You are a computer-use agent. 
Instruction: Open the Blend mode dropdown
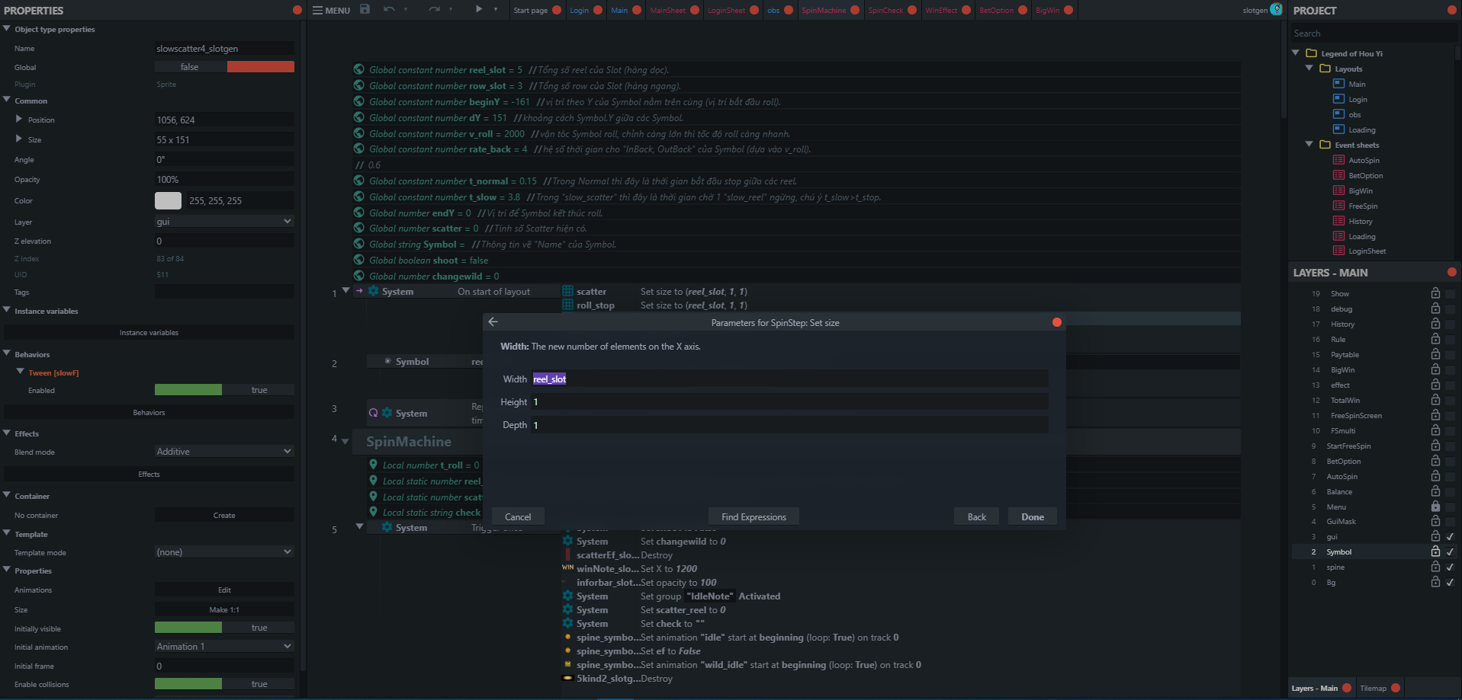(x=224, y=452)
